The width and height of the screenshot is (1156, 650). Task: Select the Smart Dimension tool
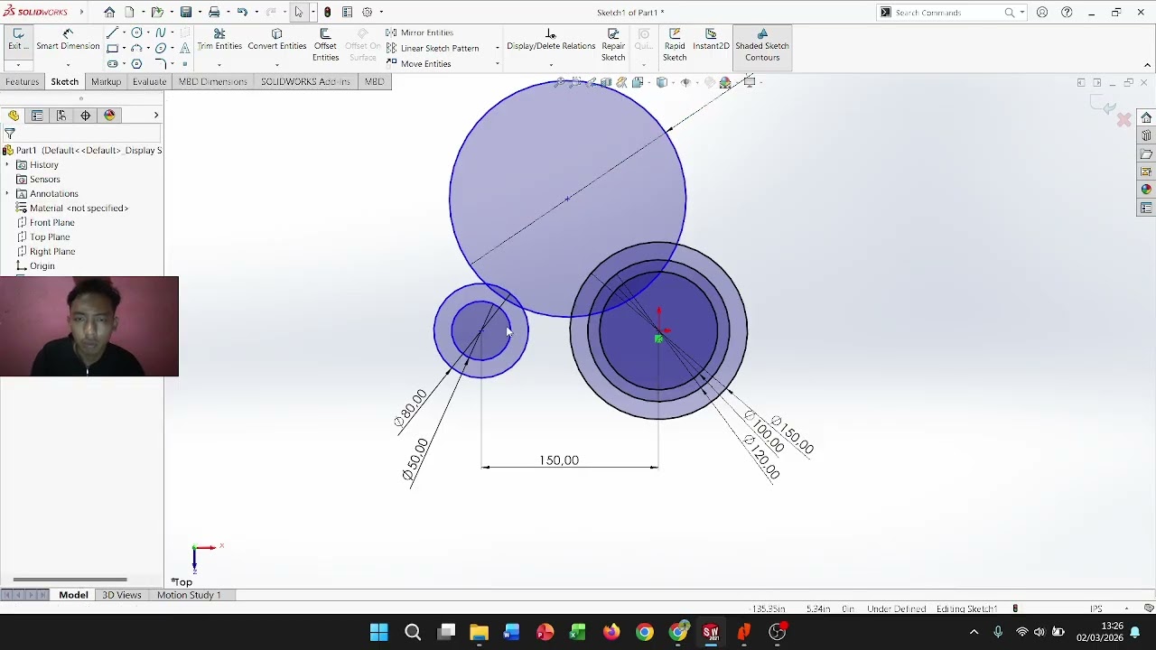click(x=68, y=40)
